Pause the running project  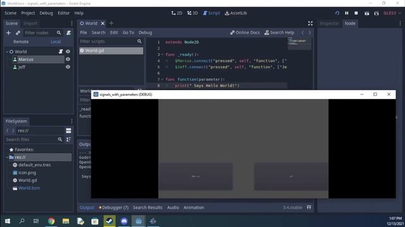point(347,13)
